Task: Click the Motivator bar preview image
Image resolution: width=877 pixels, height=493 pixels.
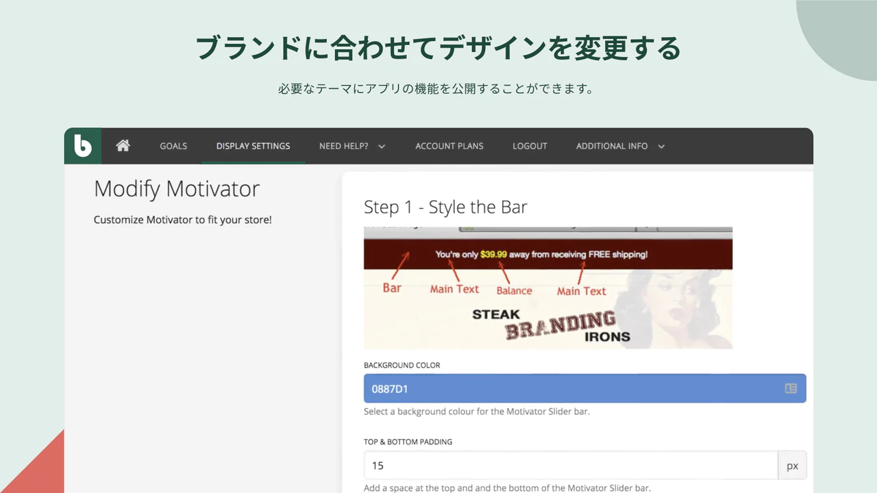Action: point(548,288)
